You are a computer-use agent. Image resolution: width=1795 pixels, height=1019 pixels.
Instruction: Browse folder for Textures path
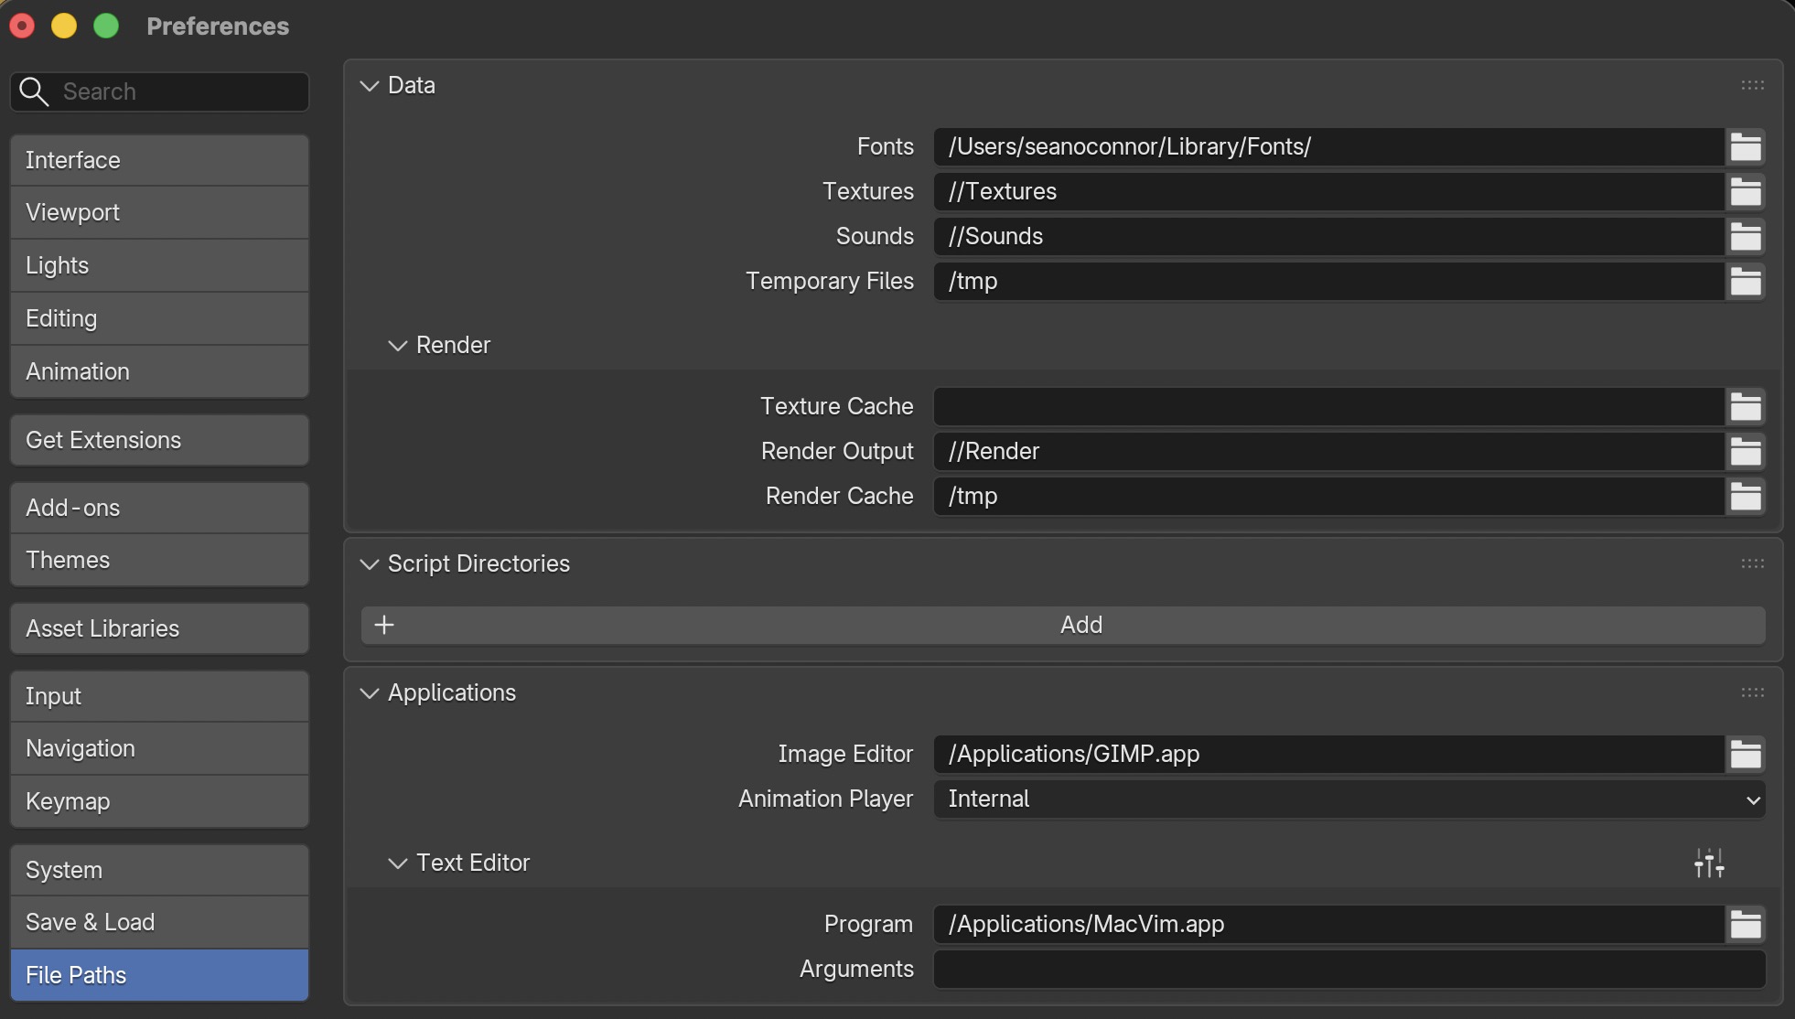(x=1746, y=191)
